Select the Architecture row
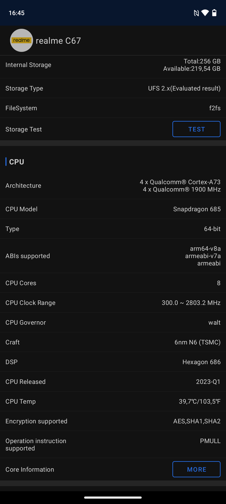Viewport: 226px width, 504px height. click(113, 186)
